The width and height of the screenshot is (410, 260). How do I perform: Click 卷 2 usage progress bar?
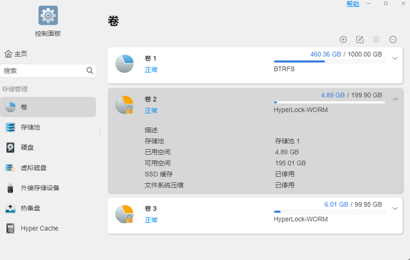point(329,102)
